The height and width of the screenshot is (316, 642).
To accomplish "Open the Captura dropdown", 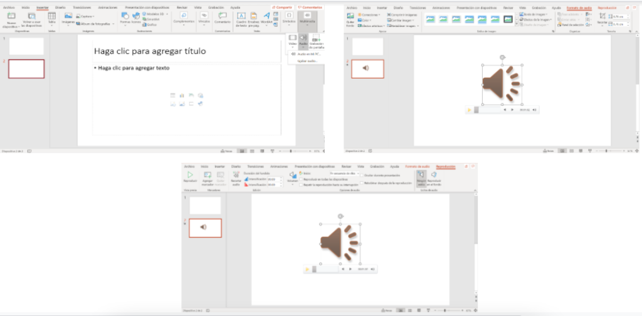I will click(x=85, y=16).
